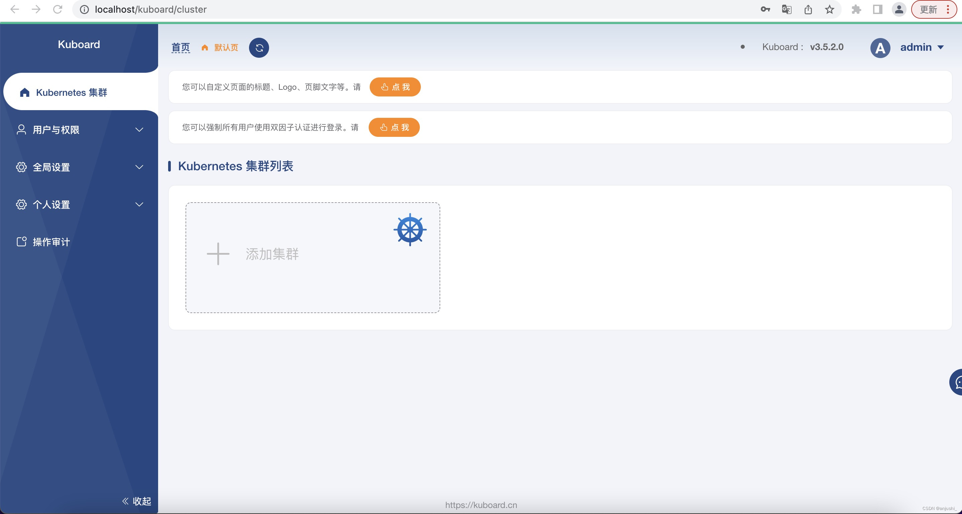
Task: Click 点我 button for customizing Logo
Action: 395,87
